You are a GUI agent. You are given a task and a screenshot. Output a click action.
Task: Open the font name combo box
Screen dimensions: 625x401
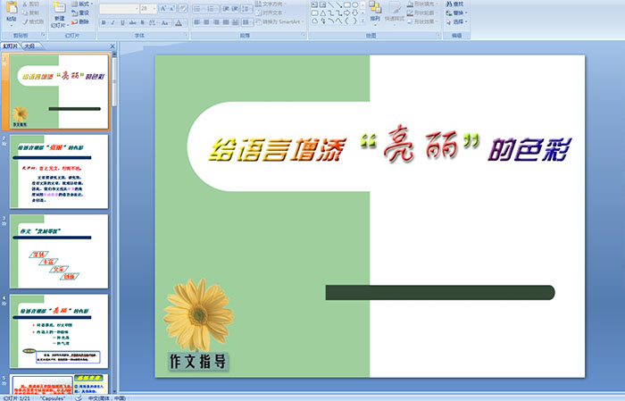click(x=119, y=9)
